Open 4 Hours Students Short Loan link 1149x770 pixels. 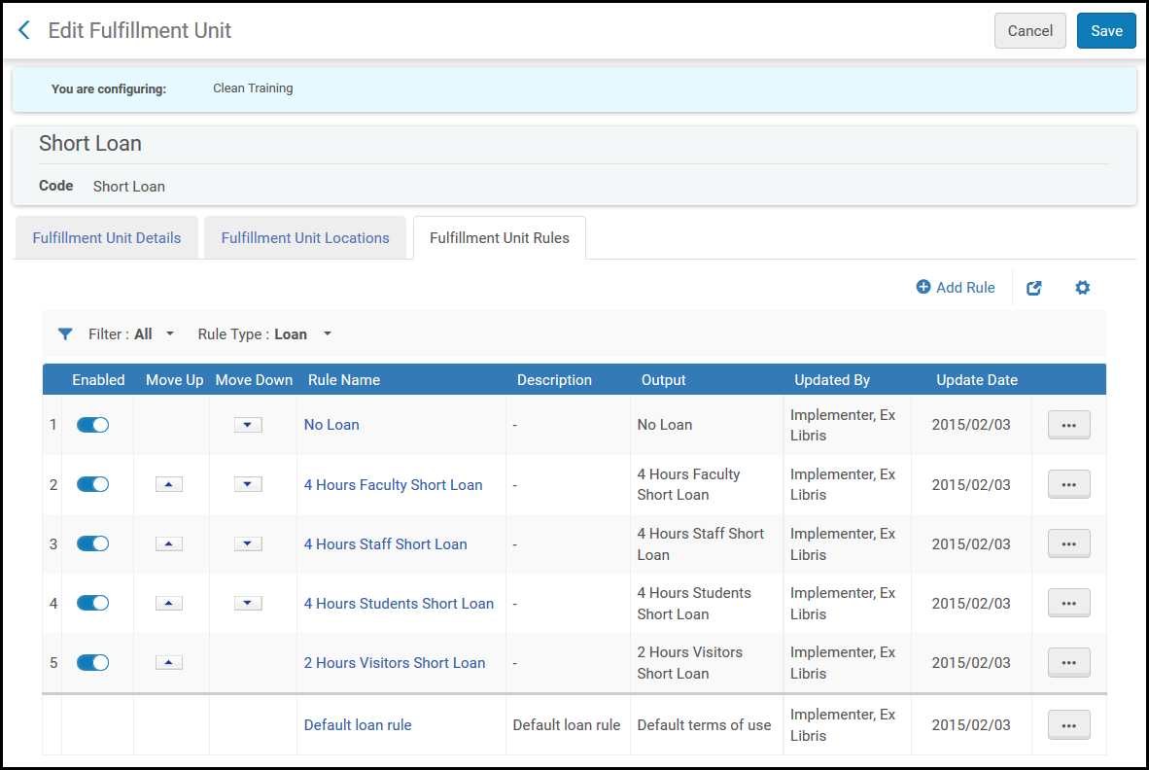coord(399,604)
